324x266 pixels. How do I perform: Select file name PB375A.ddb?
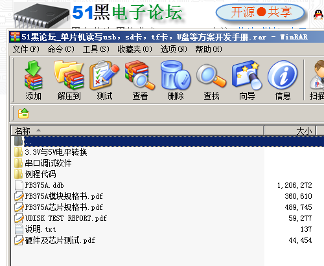tap(44, 185)
